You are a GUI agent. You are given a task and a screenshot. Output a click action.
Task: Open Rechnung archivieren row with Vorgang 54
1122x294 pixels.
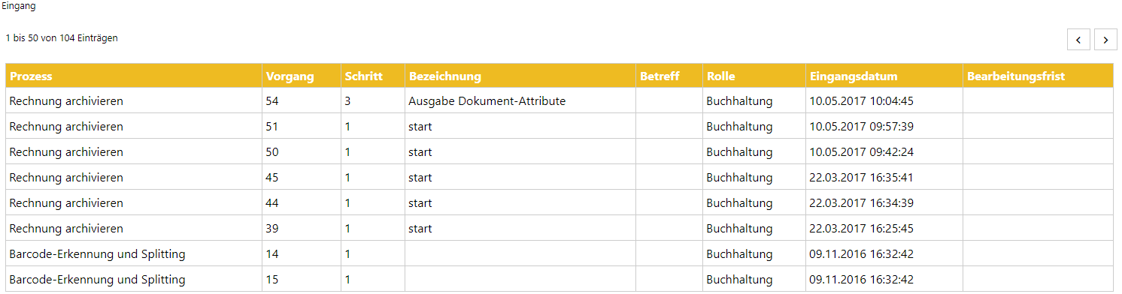[x=559, y=101]
